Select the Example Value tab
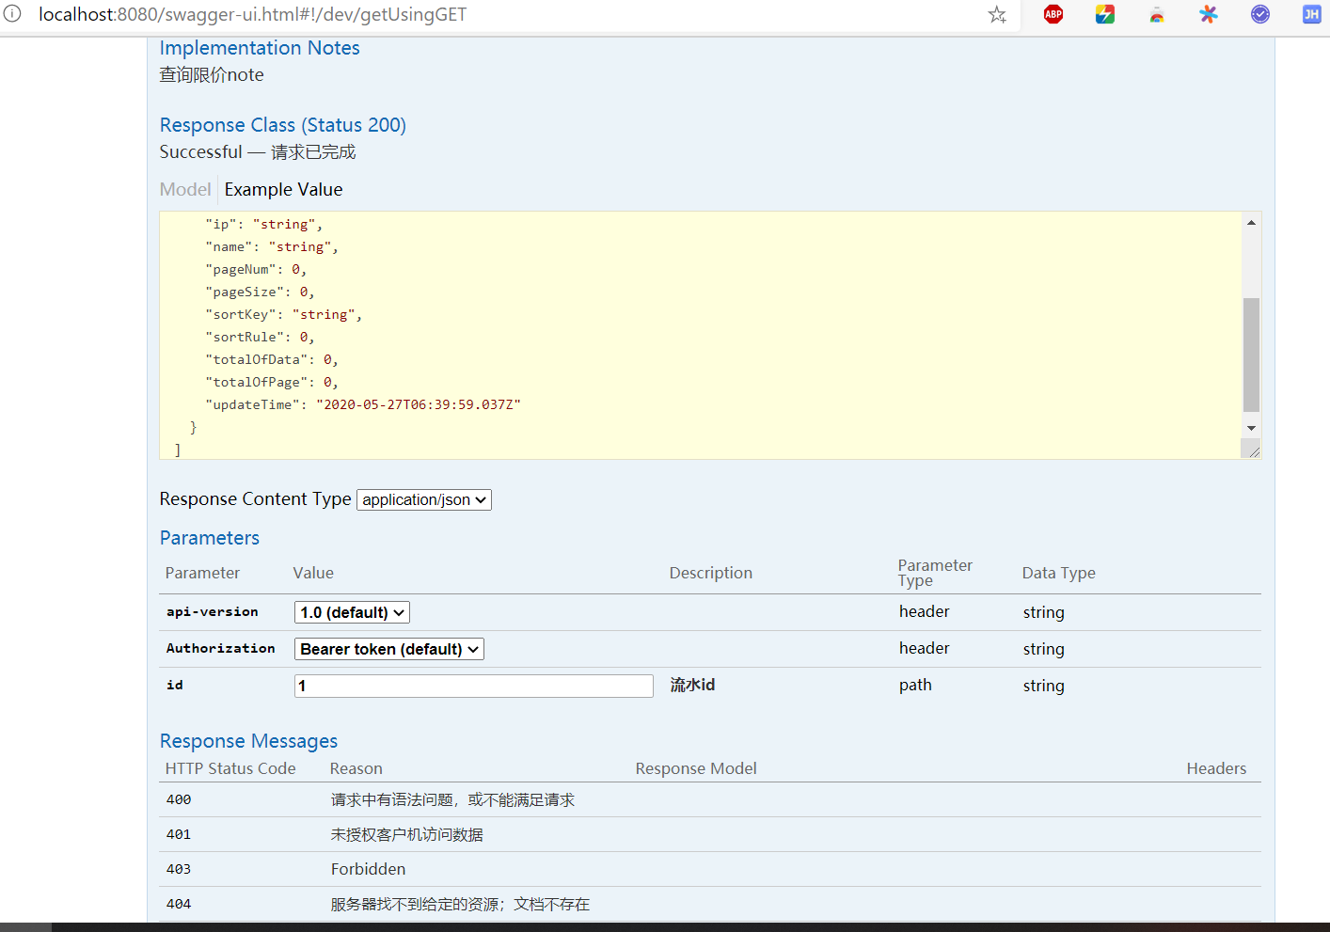Screen dimensions: 1330x932 283,189
